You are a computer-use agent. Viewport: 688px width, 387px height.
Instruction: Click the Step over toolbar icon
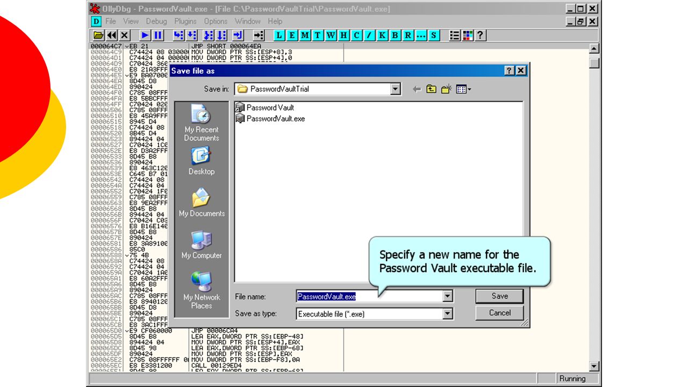point(191,35)
